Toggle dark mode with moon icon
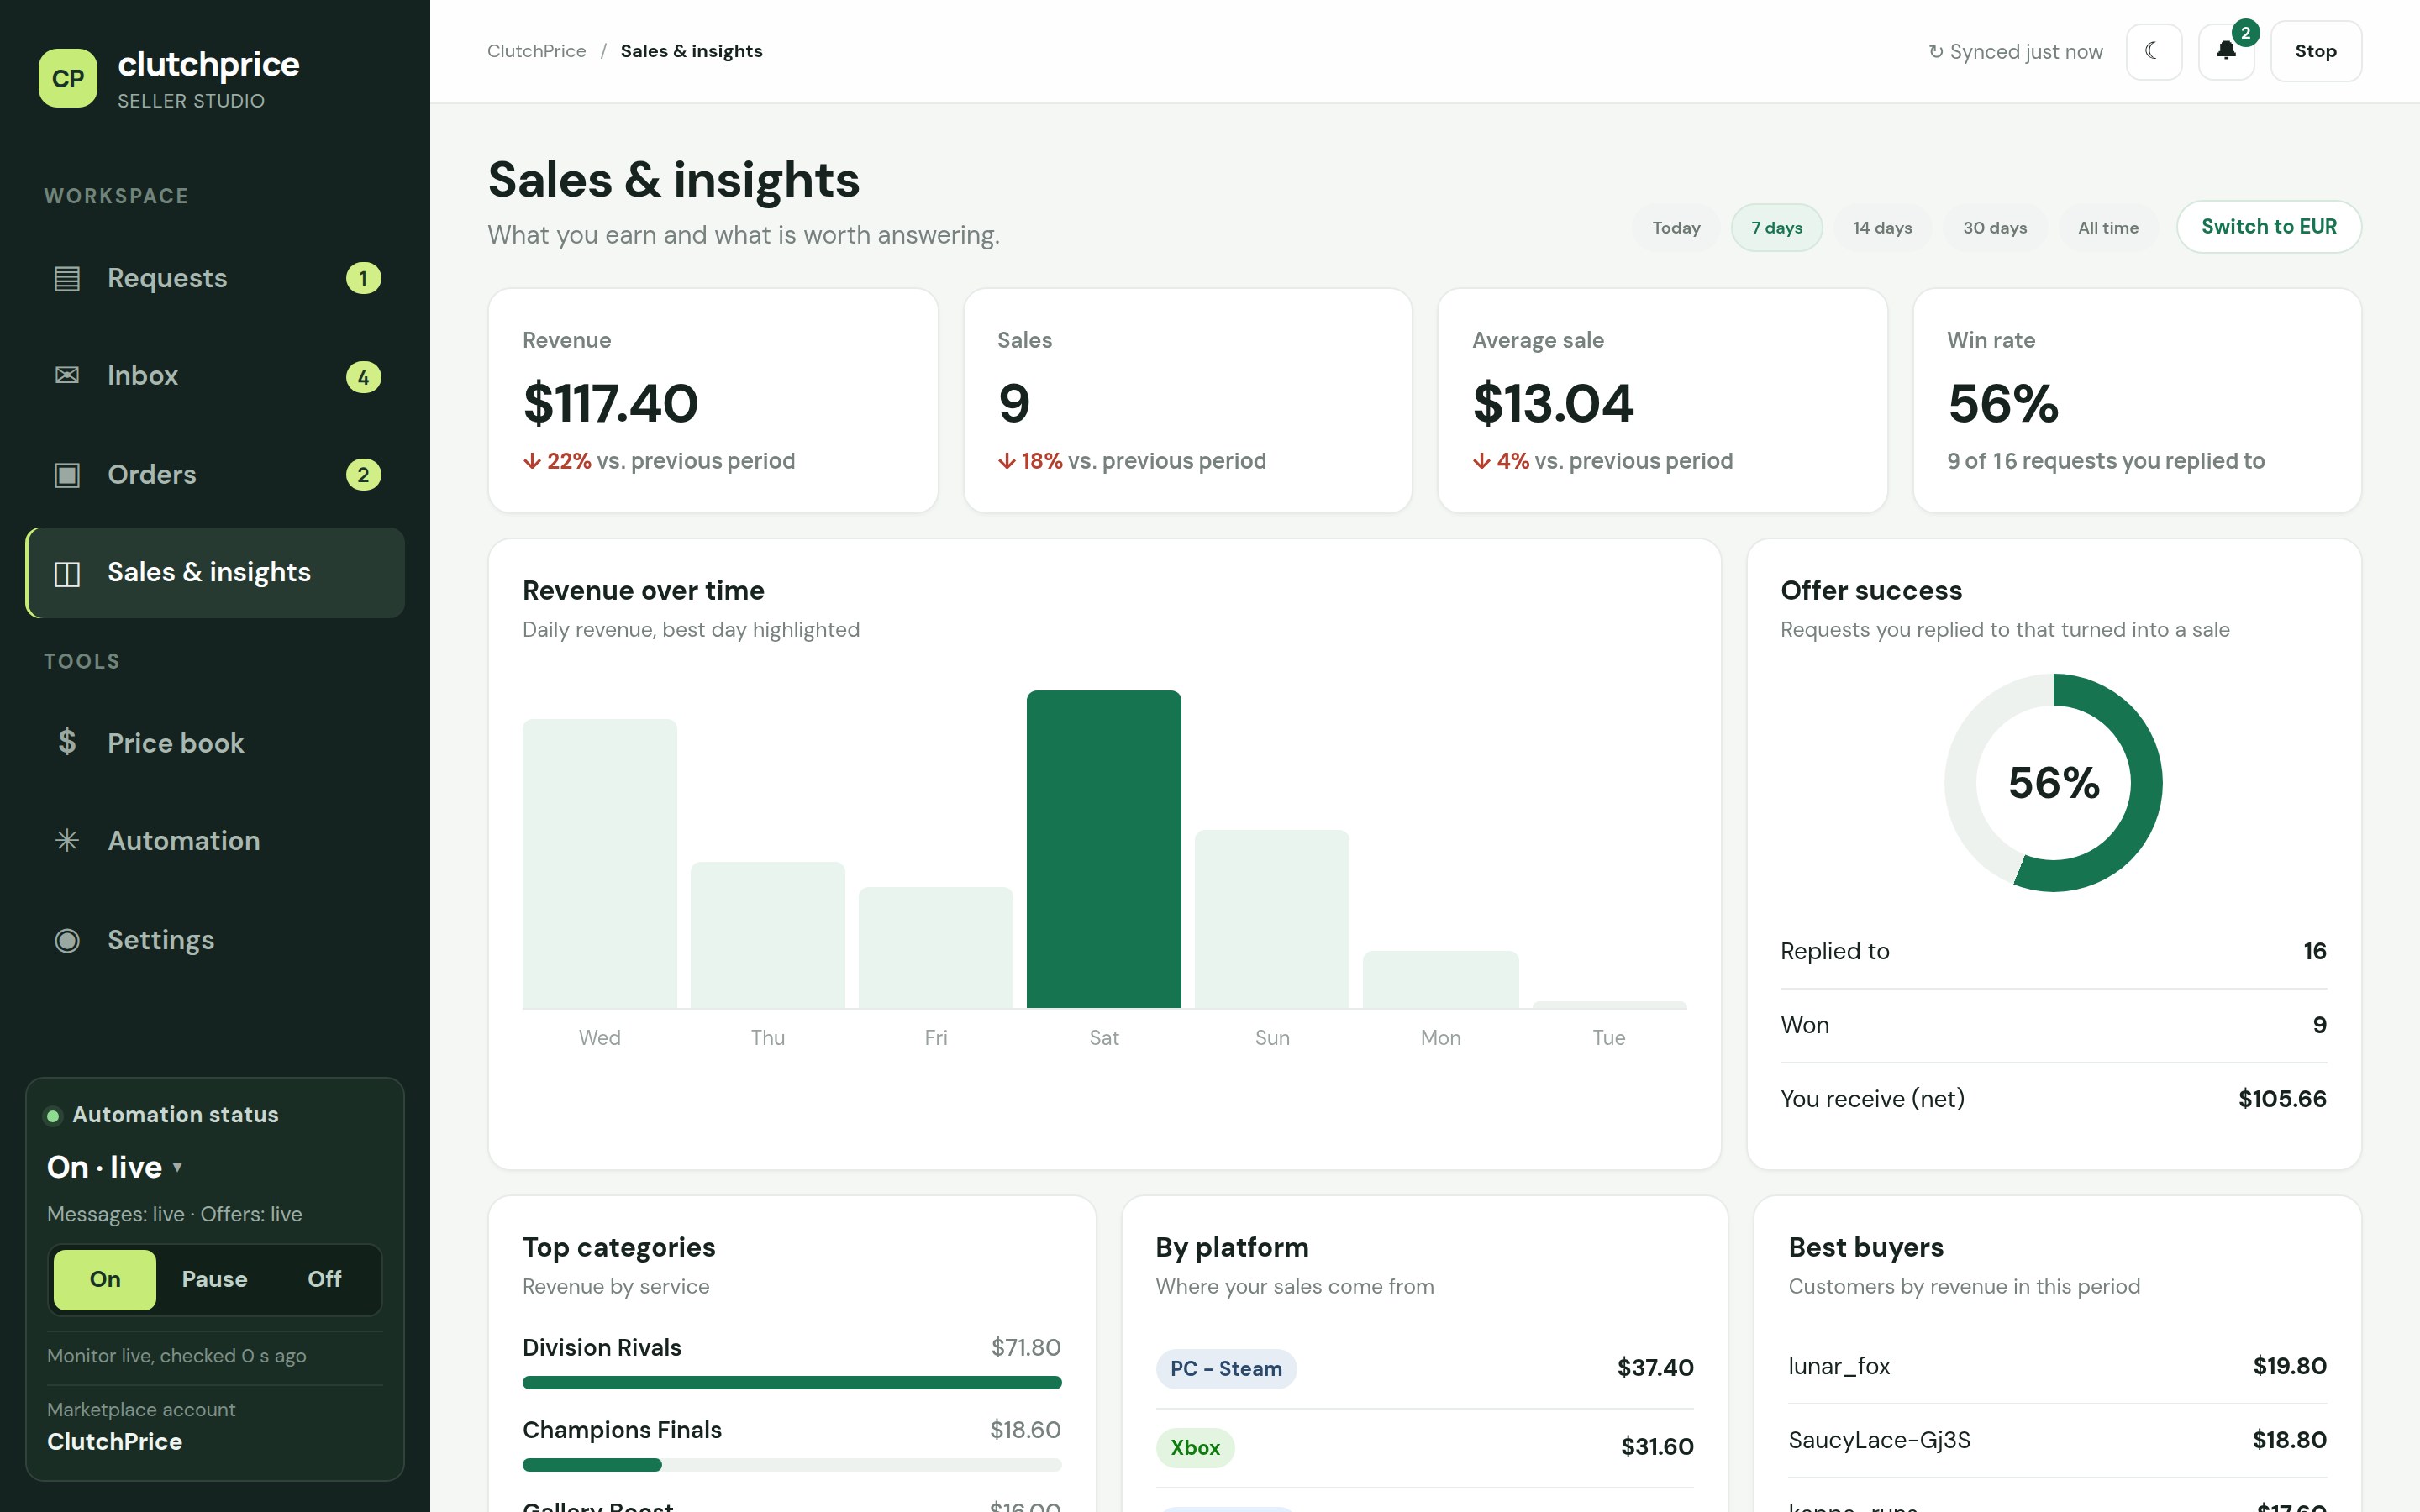Viewport: 2420px width, 1512px height. tap(2153, 51)
